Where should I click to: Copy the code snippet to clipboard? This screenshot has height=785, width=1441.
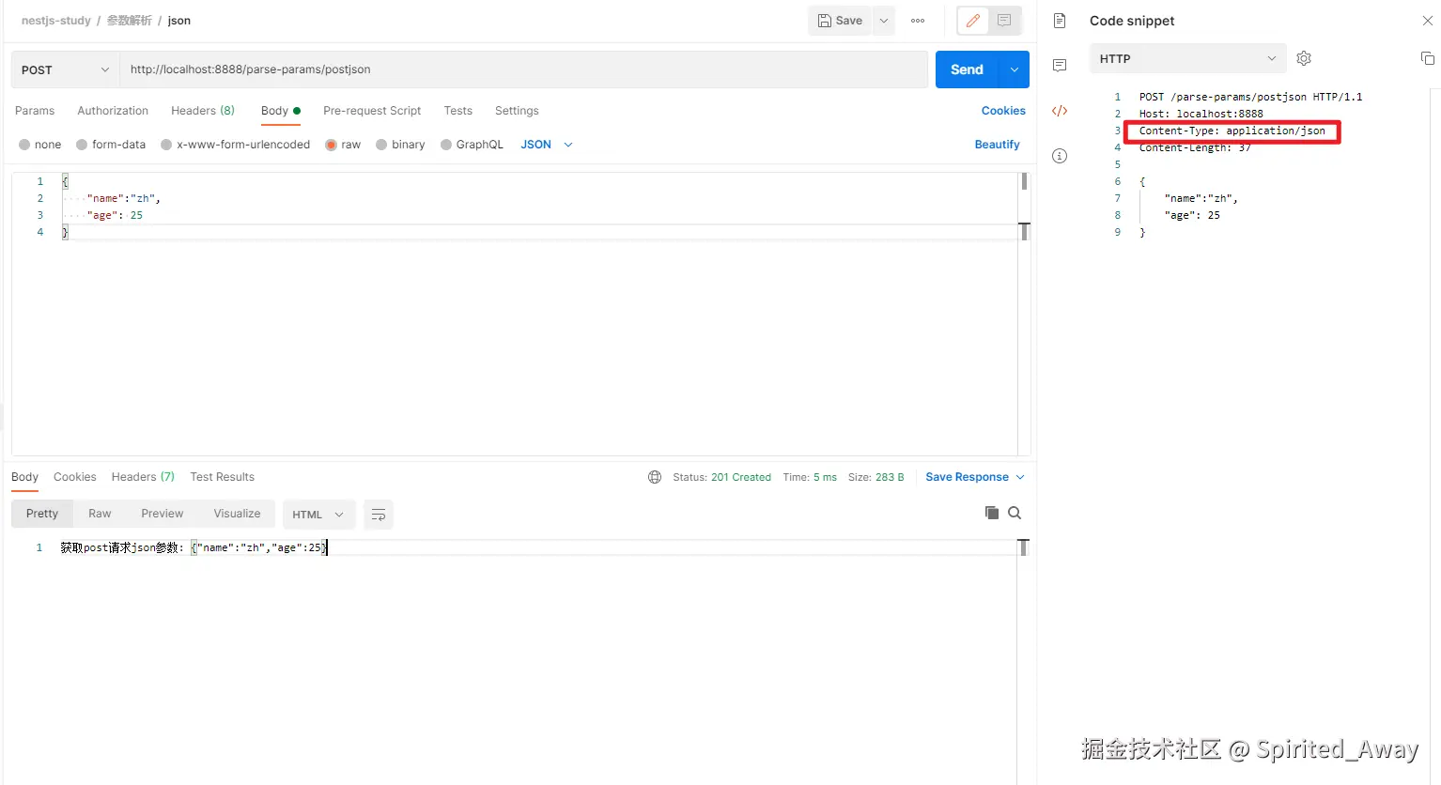click(x=1427, y=58)
